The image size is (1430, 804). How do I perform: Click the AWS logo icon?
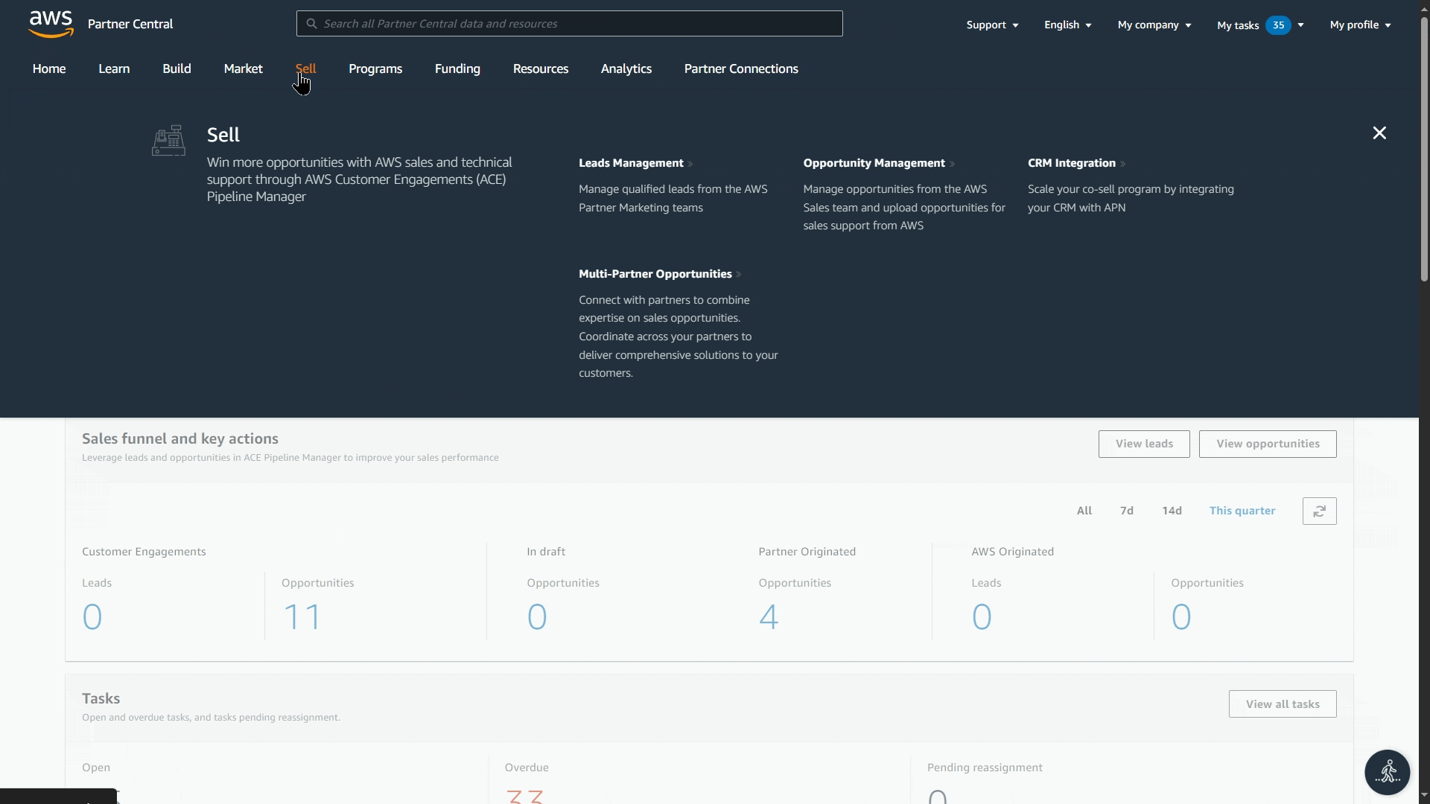51,24
